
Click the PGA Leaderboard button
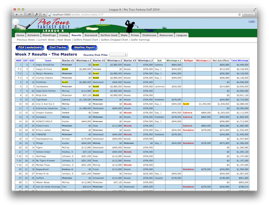coord(30,47)
